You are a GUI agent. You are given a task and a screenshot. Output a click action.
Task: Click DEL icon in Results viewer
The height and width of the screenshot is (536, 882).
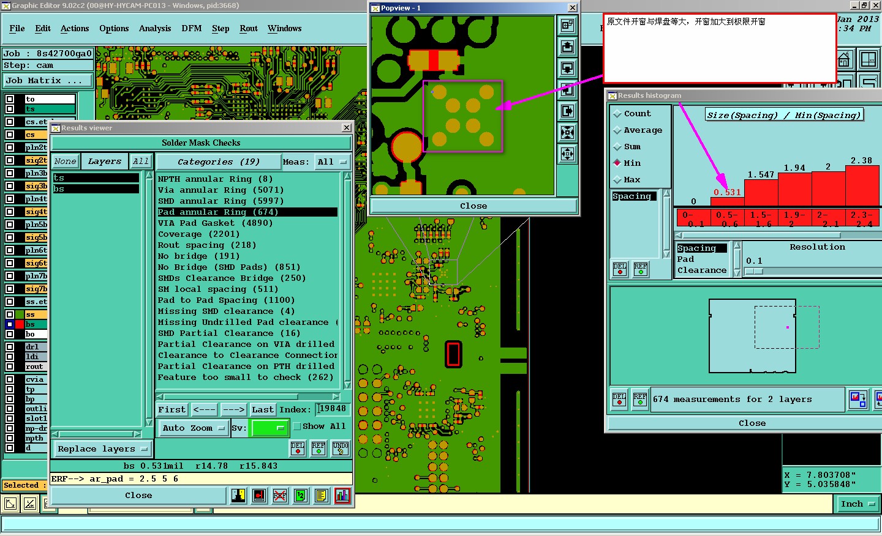(x=298, y=449)
